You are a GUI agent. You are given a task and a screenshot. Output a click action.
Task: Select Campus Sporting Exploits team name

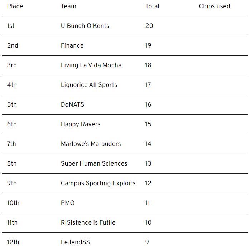[x=98, y=183]
